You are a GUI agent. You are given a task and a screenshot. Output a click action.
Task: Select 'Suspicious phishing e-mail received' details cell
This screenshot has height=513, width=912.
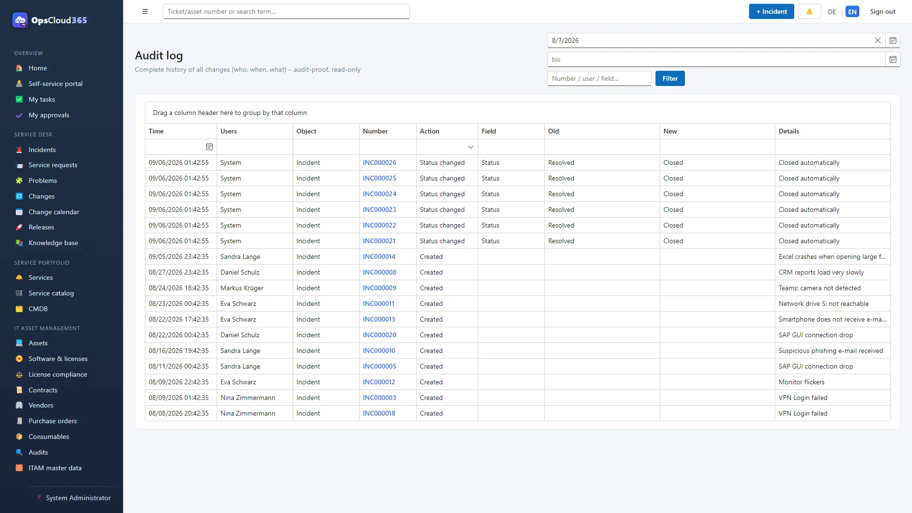pyautogui.click(x=832, y=351)
